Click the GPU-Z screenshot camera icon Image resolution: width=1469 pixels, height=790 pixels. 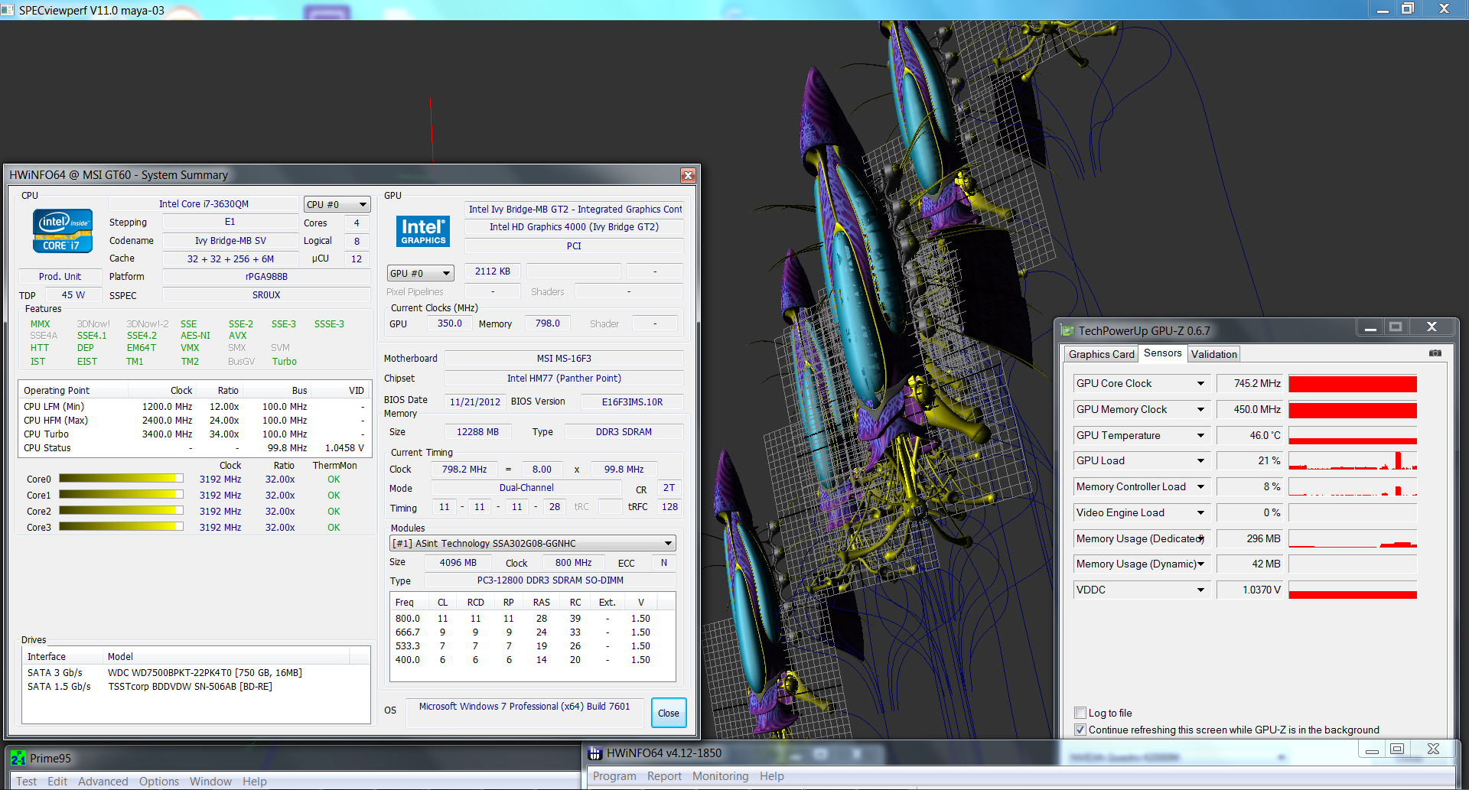coord(1435,353)
